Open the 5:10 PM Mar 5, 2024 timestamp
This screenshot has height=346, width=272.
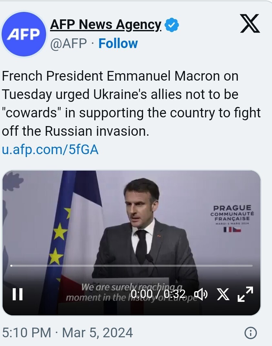(x=67, y=332)
